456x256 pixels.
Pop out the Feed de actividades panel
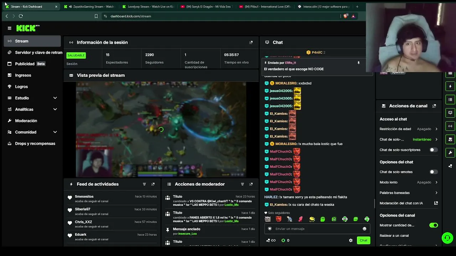click(153, 184)
